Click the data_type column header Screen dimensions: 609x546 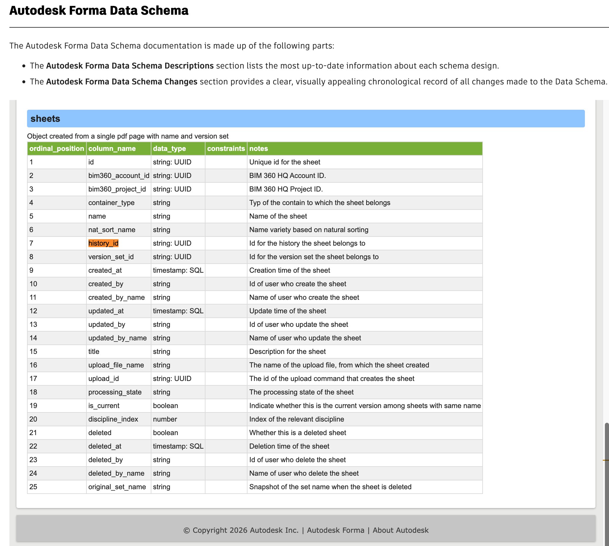[178, 149]
